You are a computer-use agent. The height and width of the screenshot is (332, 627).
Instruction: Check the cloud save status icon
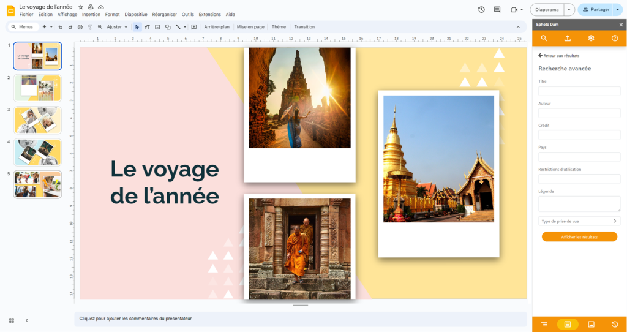101,7
